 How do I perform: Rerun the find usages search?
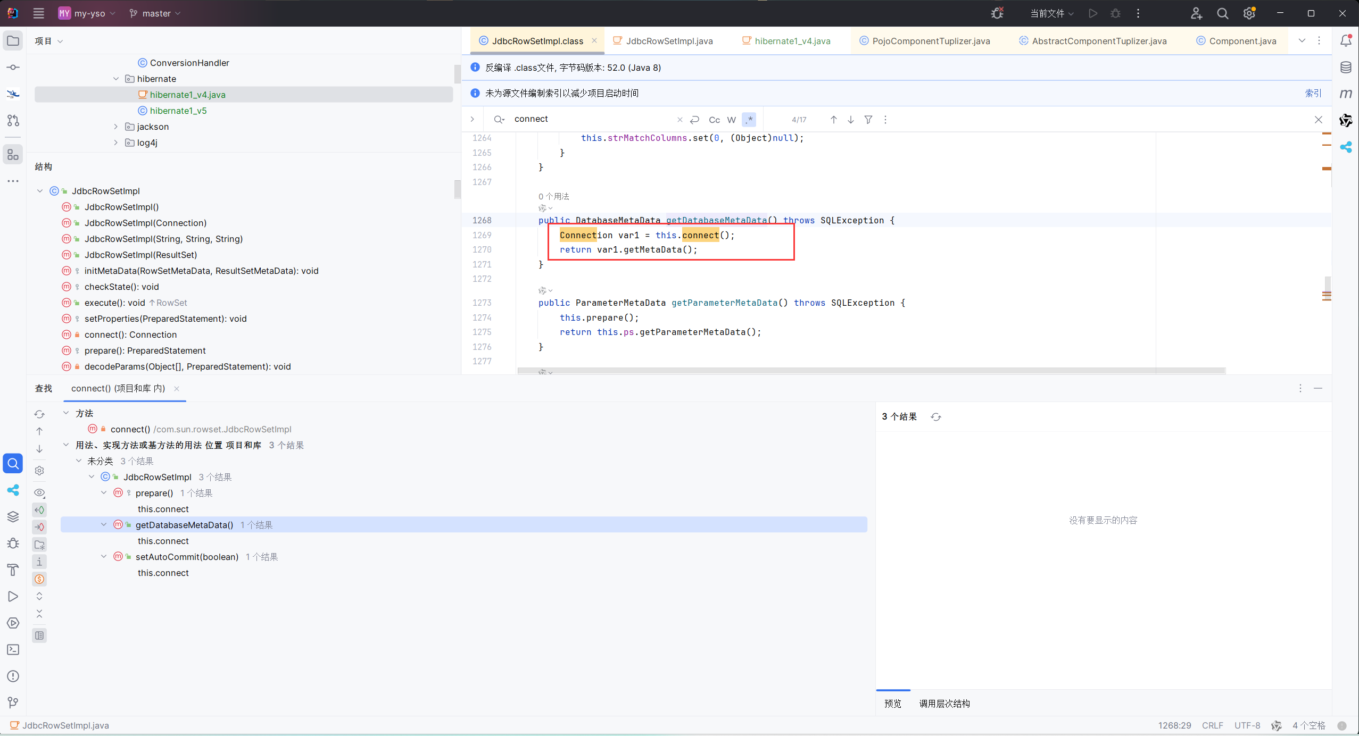coord(39,414)
